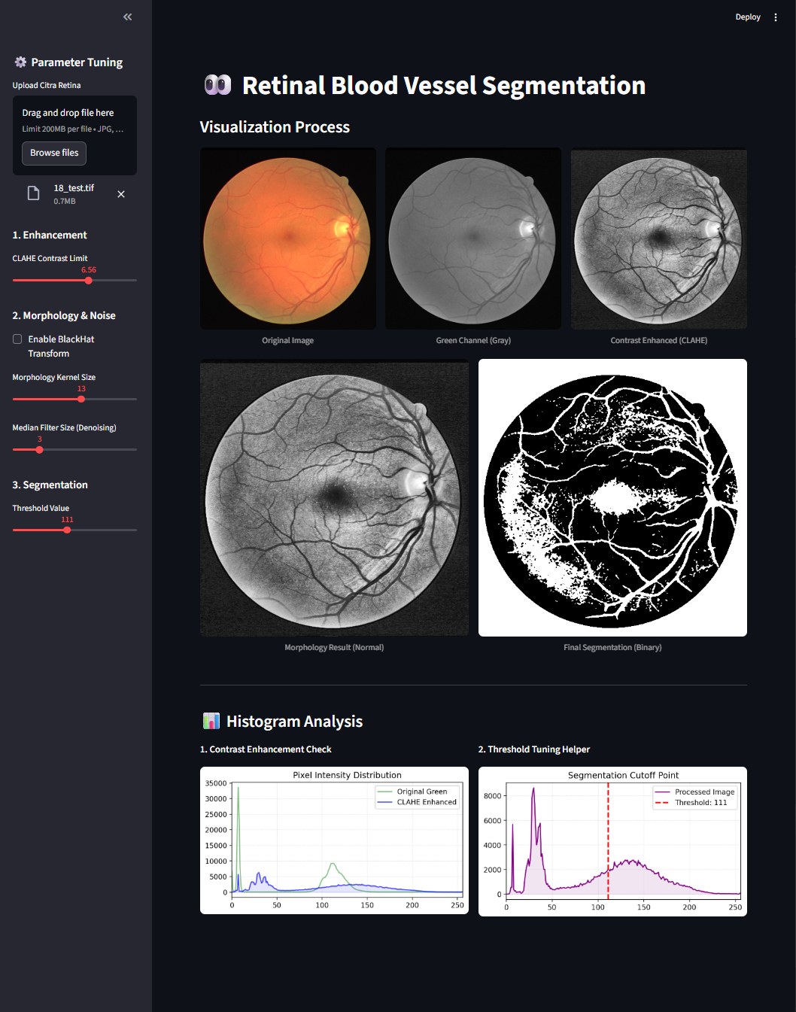Image resolution: width=796 pixels, height=1012 pixels.
Task: Click the Deploy button
Action: tap(747, 17)
